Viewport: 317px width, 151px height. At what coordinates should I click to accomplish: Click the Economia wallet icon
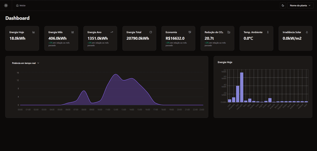point(190,32)
